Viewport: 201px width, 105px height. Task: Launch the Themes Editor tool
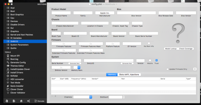click(x=17, y=66)
